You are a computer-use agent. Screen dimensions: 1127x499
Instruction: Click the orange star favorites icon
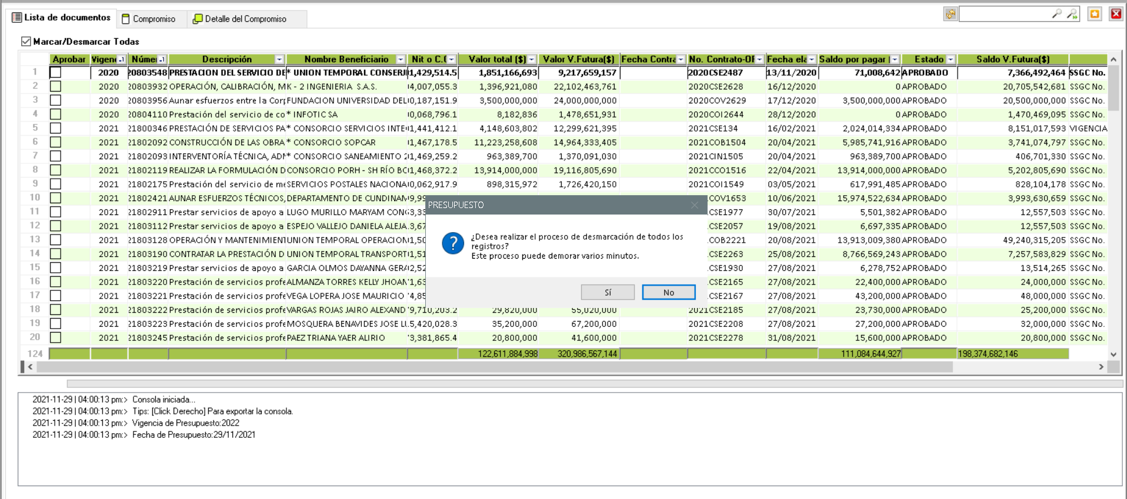(1094, 14)
